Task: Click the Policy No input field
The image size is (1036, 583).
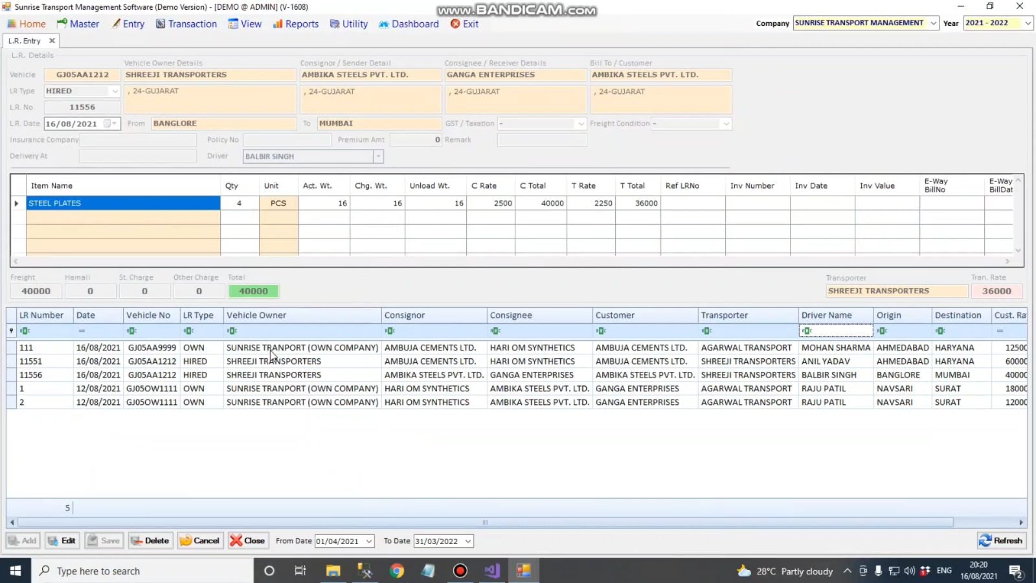Action: 287,140
